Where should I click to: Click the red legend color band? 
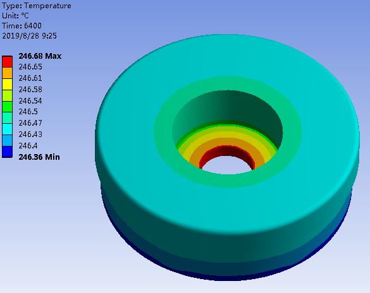coord(8,62)
